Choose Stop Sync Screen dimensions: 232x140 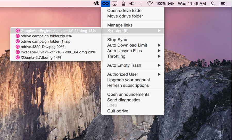133,40
